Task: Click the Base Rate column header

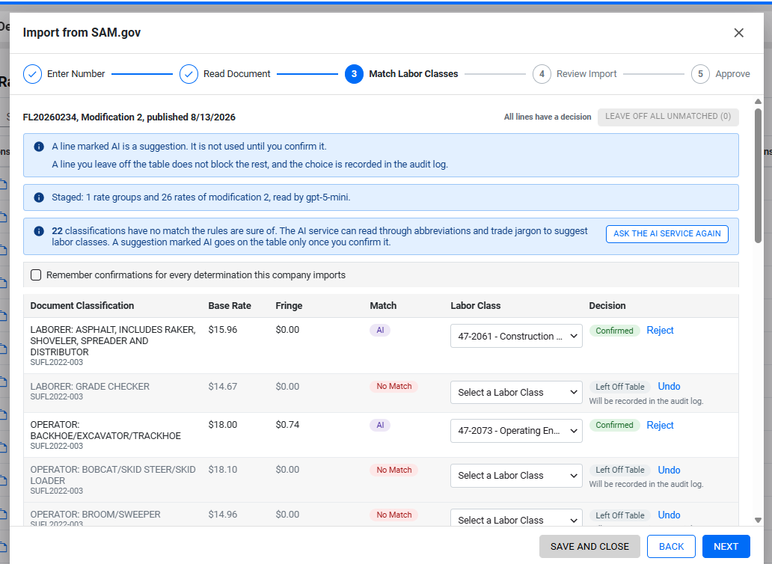Action: pos(230,306)
